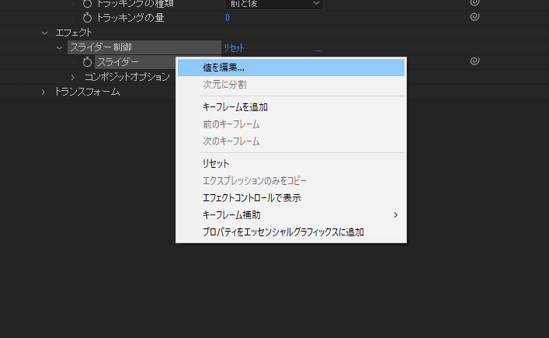Collapse the エフェクト group
Screen dimensions: 549x338
pos(44,33)
